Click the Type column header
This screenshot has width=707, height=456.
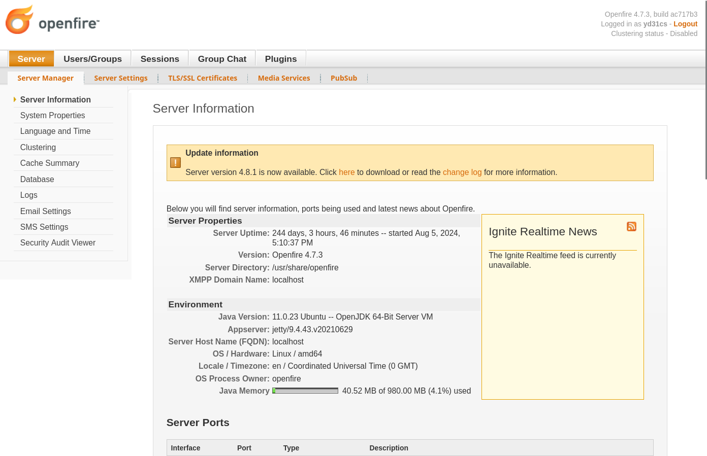coord(291,448)
